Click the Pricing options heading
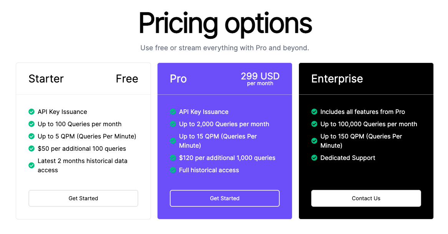Image resolution: width=448 pixels, height=234 pixels. pos(225,23)
